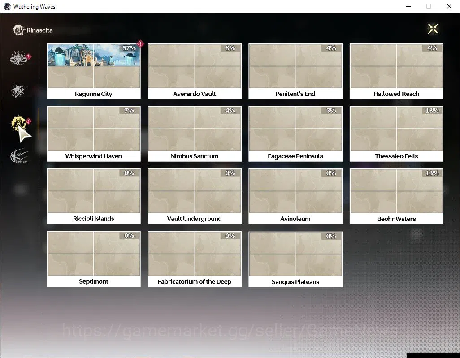Select the Riccioli Islands card
The image size is (460, 358).
coord(94,196)
